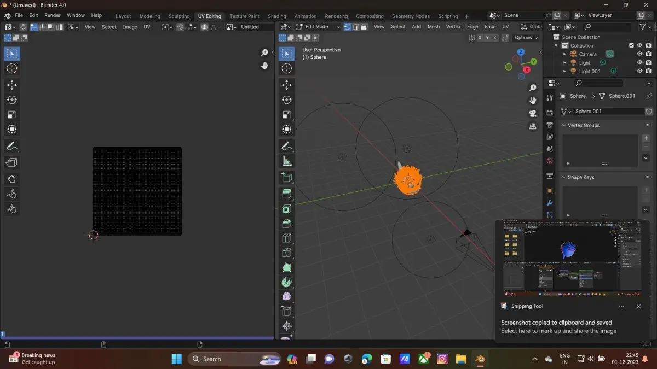Select the Edge Slide tool
Image resolution: width=657 pixels, height=369 pixels.
(x=286, y=312)
